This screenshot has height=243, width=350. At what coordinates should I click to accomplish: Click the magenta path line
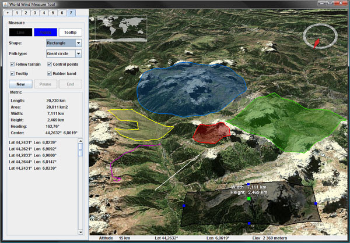125,153
